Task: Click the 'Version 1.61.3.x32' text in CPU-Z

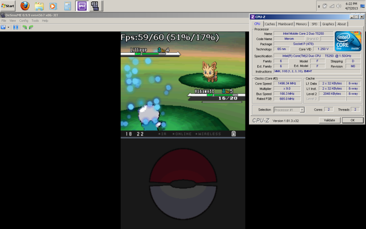Action: pos(286,121)
